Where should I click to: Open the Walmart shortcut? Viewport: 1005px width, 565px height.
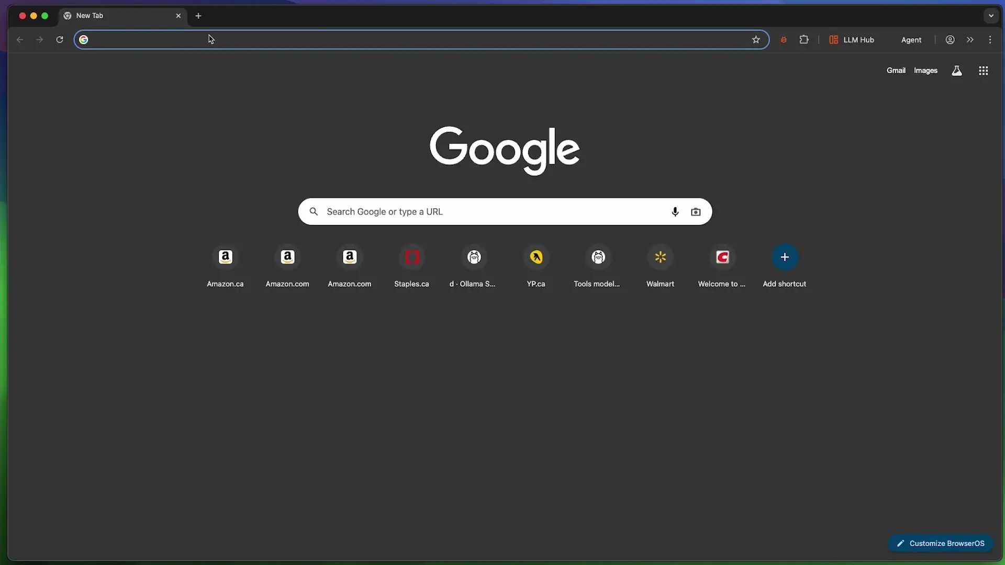pos(660,266)
